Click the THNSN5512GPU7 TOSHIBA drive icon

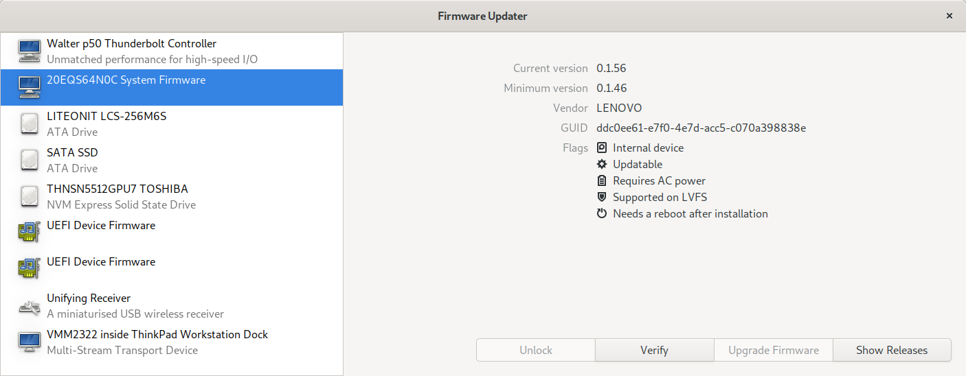tap(29, 197)
